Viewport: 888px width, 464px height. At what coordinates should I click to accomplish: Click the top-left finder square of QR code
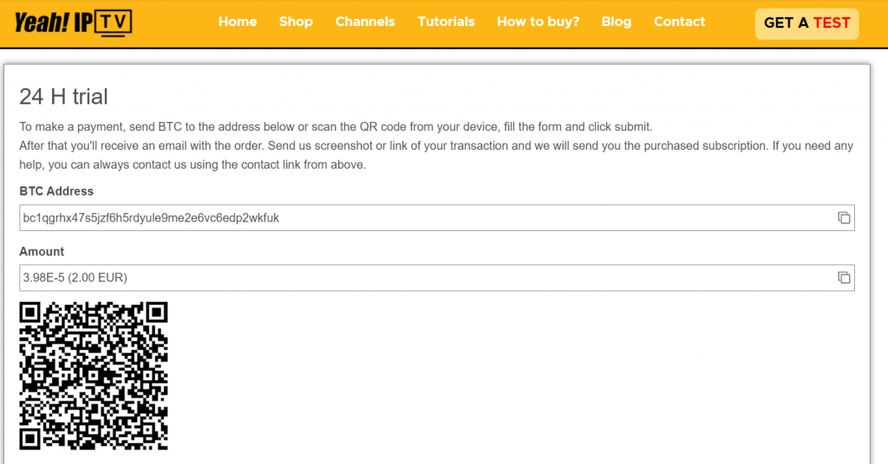point(30,313)
